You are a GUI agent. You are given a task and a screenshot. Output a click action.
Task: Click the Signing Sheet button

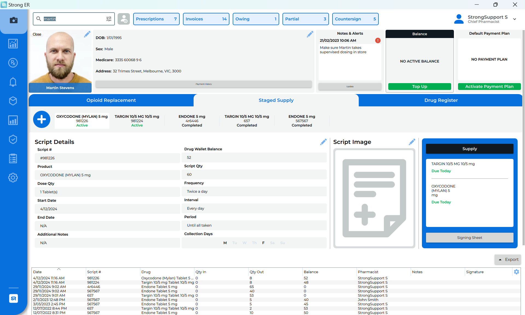click(469, 238)
